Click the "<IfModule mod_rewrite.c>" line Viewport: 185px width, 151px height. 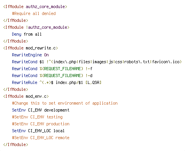pos(31,48)
